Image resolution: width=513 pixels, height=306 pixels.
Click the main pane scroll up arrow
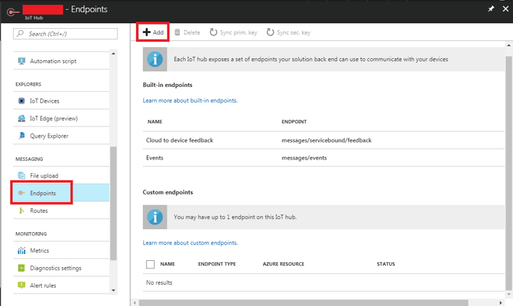pos(509,45)
